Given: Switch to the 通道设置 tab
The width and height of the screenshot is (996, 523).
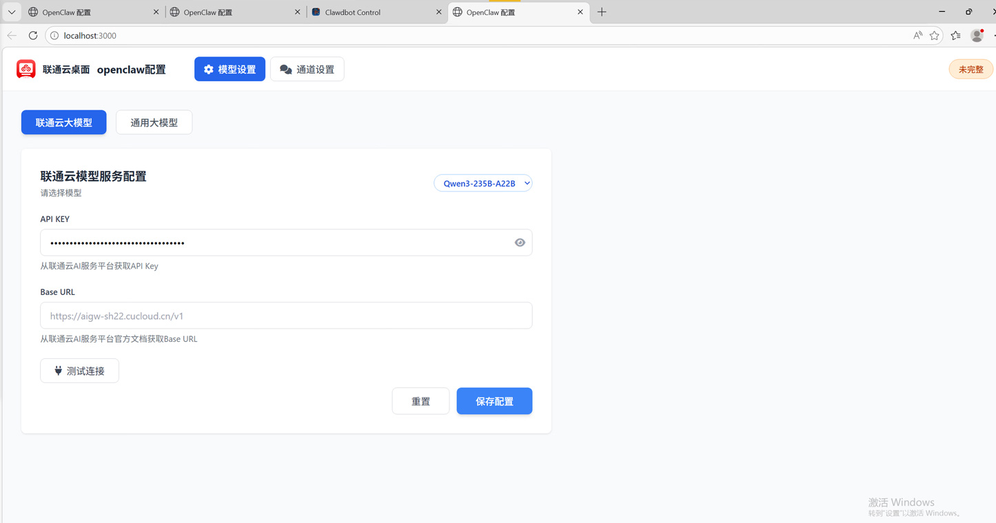Looking at the screenshot, I should [x=307, y=69].
